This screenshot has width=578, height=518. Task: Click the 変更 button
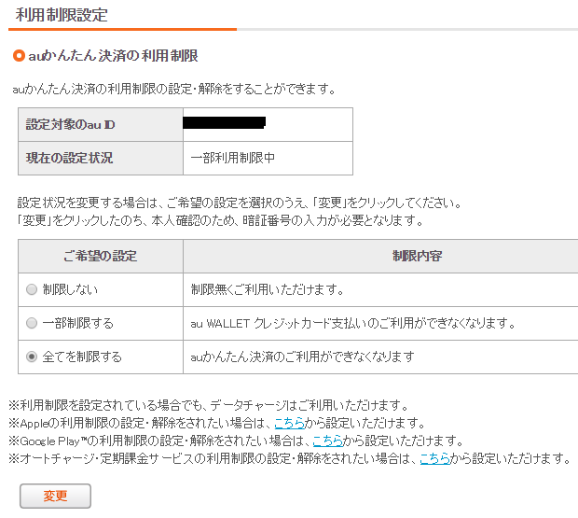[x=55, y=496]
